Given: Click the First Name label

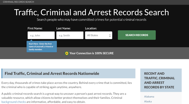Looking at the screenshot, I should (x=35, y=28).
